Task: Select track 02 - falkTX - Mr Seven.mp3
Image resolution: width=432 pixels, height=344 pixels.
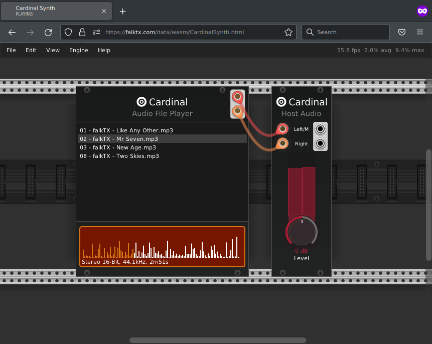Action: point(162,139)
